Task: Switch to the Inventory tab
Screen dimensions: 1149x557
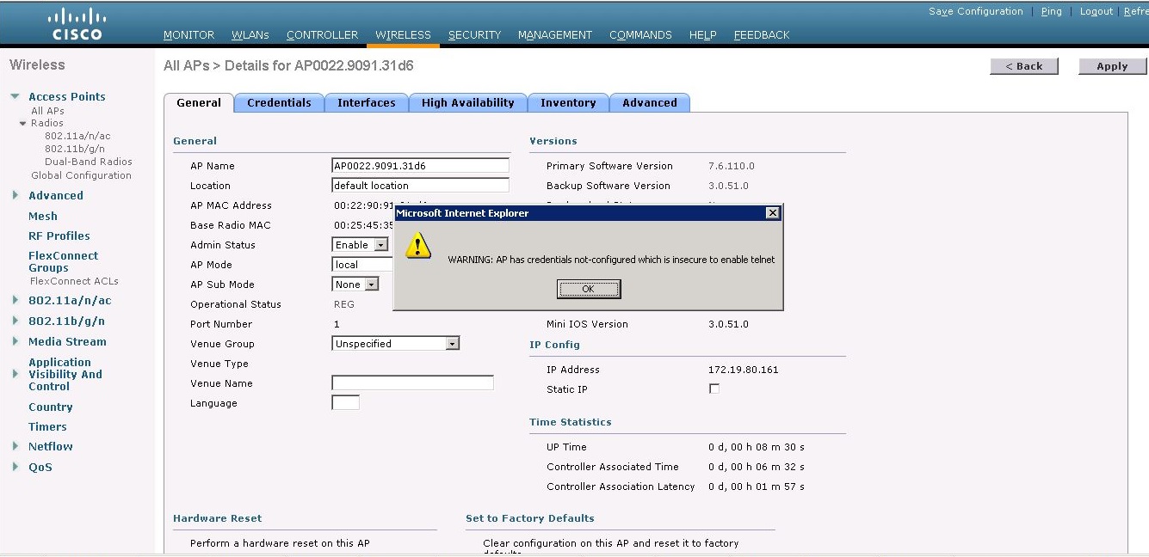Action: tap(568, 102)
